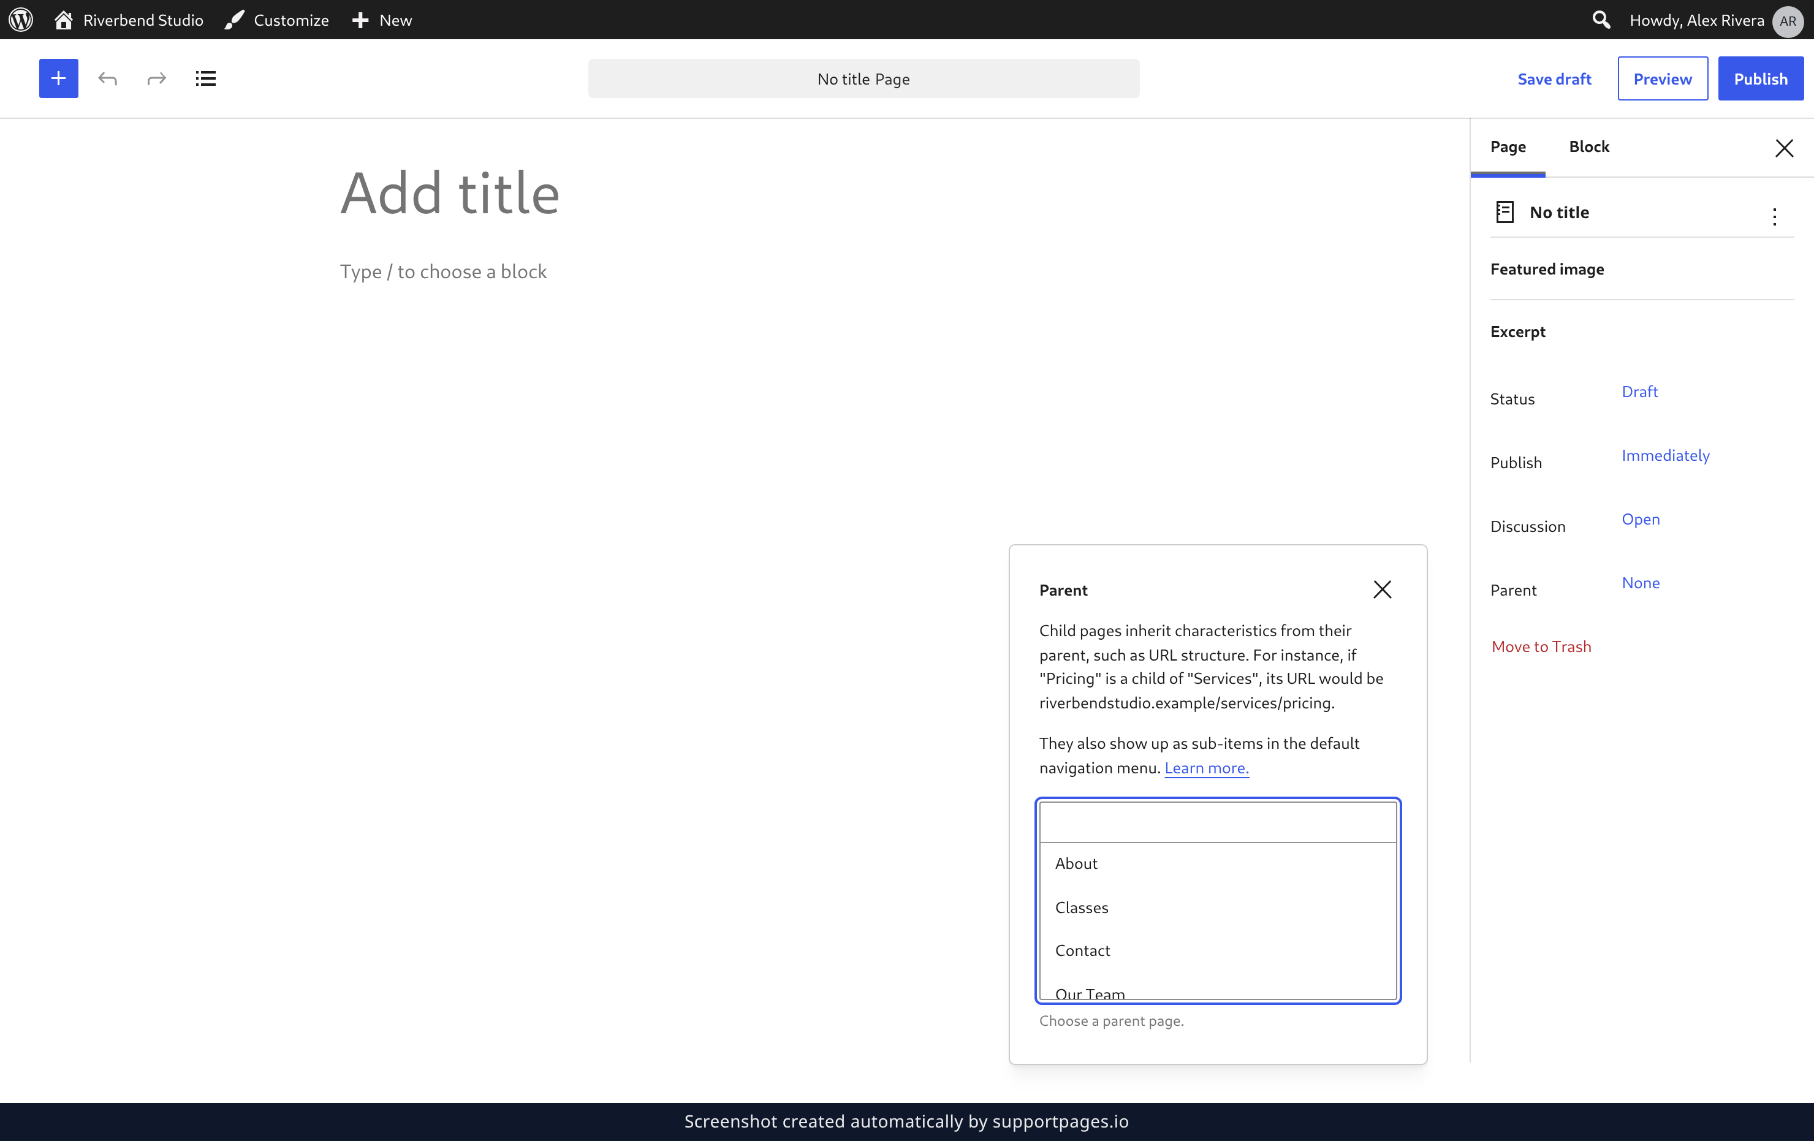The height and width of the screenshot is (1141, 1814).
Task: Go to Riverbend Studio site home
Action: coord(129,20)
